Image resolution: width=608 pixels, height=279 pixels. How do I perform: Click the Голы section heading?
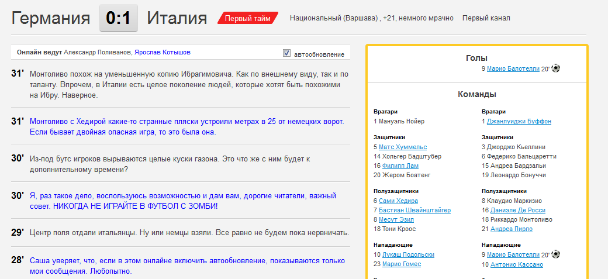[x=476, y=58]
